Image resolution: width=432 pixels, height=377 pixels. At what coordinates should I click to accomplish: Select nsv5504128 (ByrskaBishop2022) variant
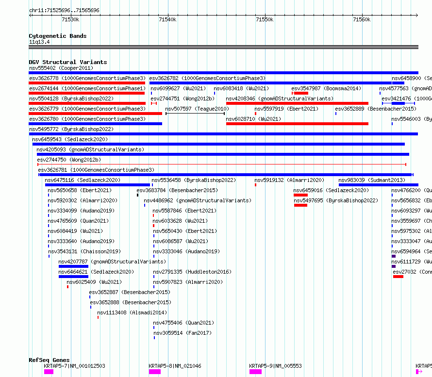pos(71,98)
